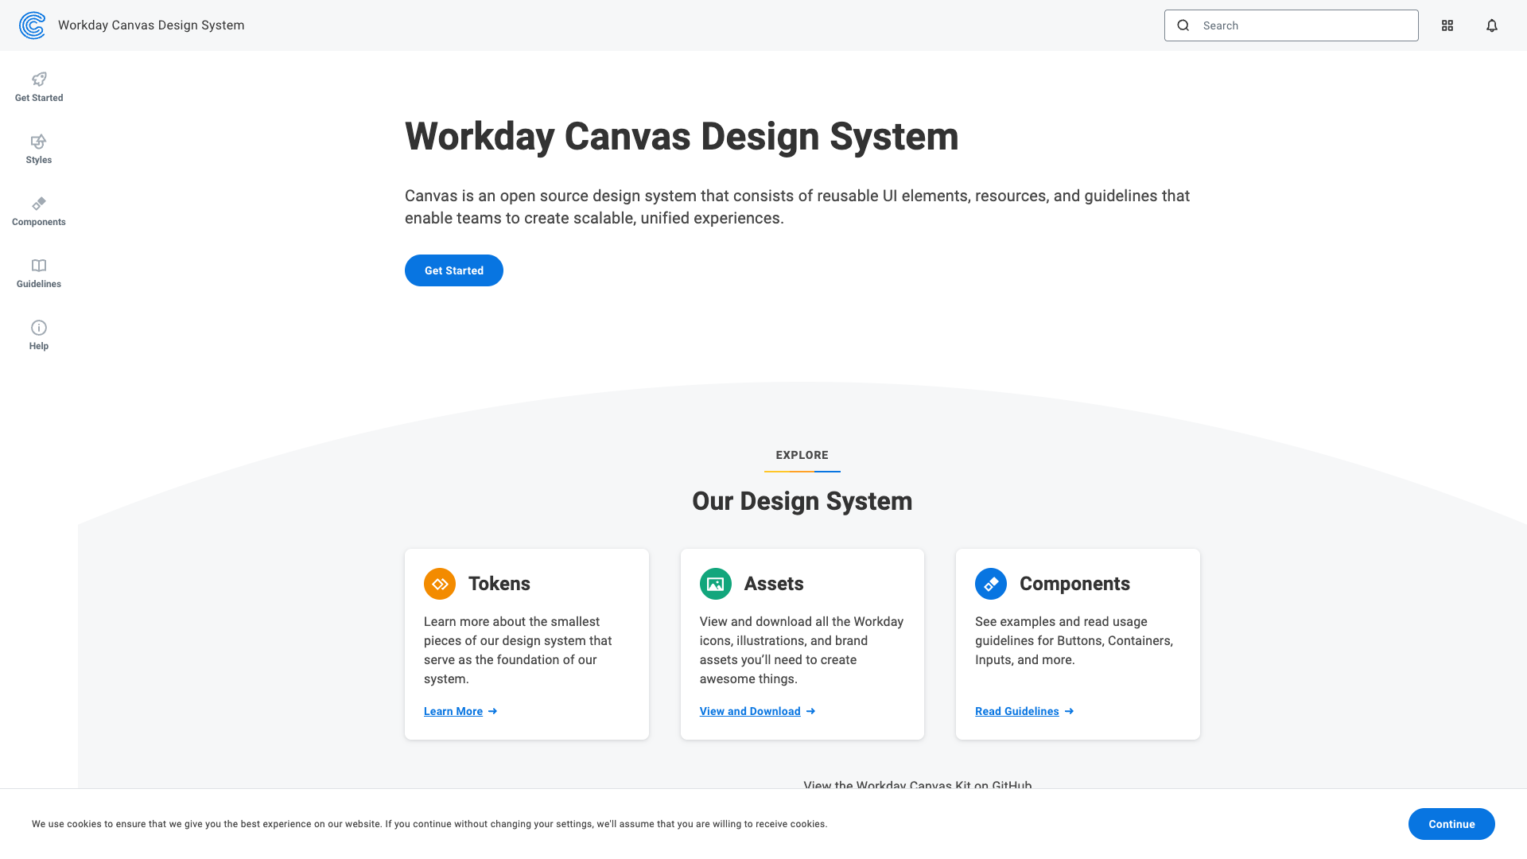This screenshot has width=1527, height=859.
Task: Follow the View and Download link
Action: 750,711
